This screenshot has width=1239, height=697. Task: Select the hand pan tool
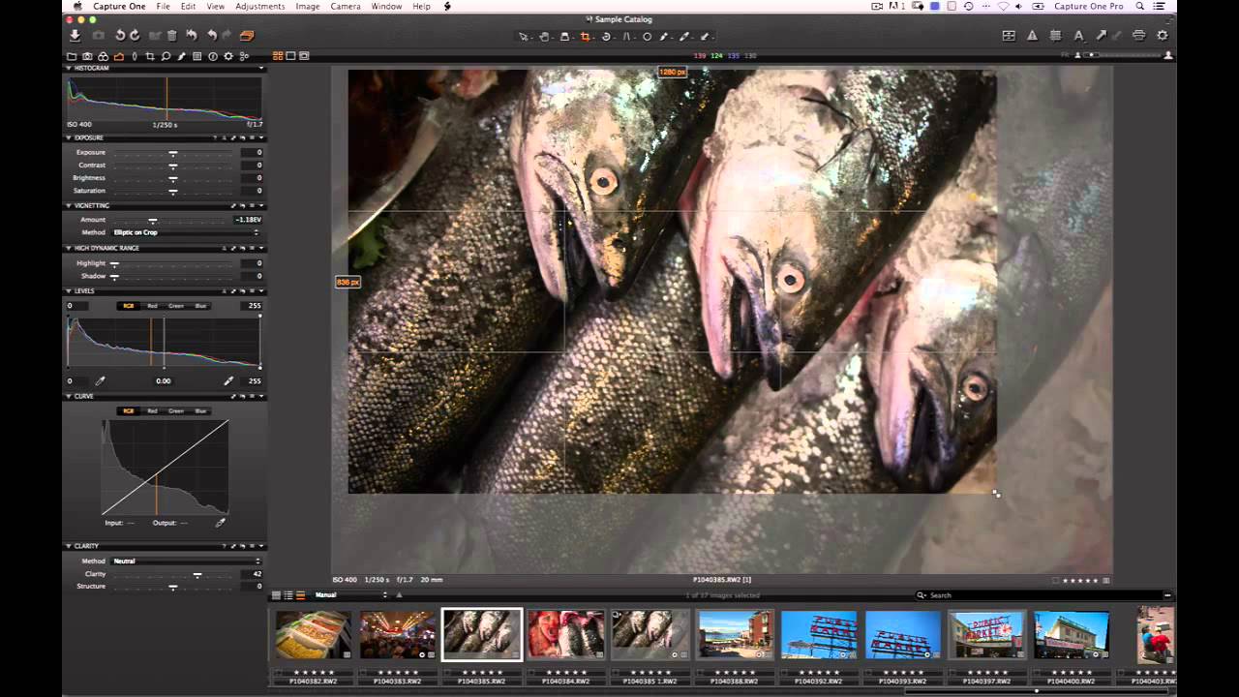click(x=544, y=37)
